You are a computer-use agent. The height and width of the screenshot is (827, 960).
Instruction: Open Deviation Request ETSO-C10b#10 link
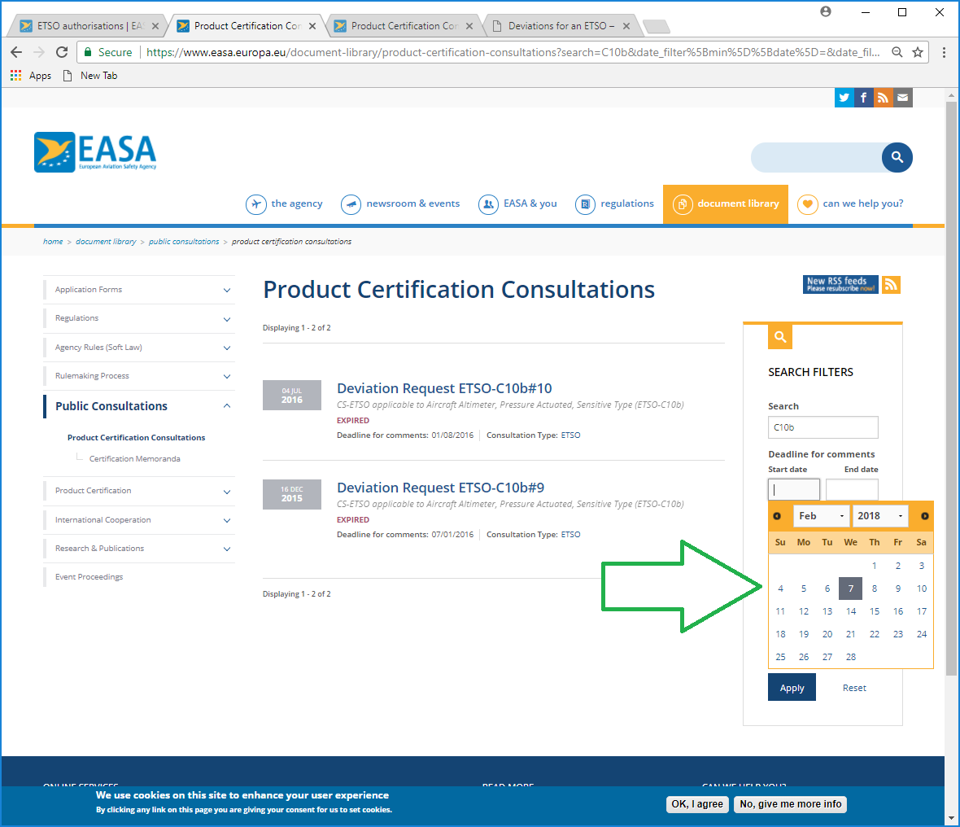(x=444, y=388)
